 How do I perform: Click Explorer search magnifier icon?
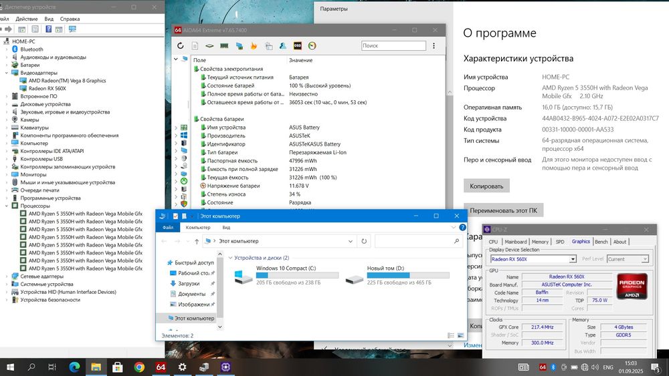[x=456, y=241]
